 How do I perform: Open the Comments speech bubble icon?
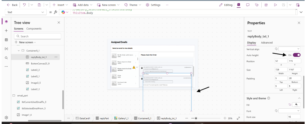[x=248, y=5]
